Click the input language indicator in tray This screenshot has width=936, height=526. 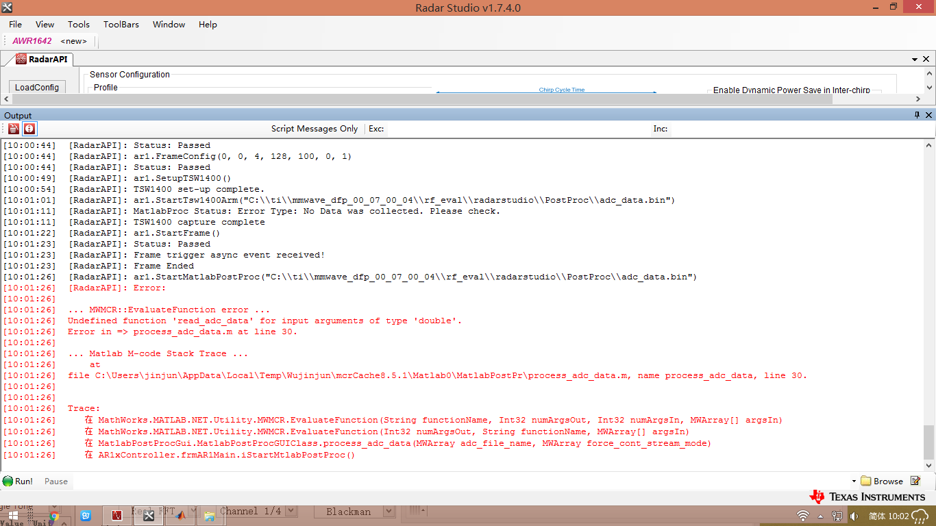(x=876, y=516)
